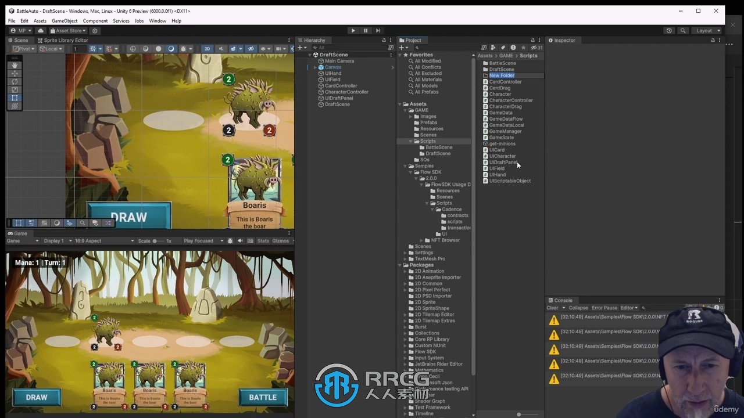Select CardController in Hierarchy
The image size is (744, 418).
341,86
